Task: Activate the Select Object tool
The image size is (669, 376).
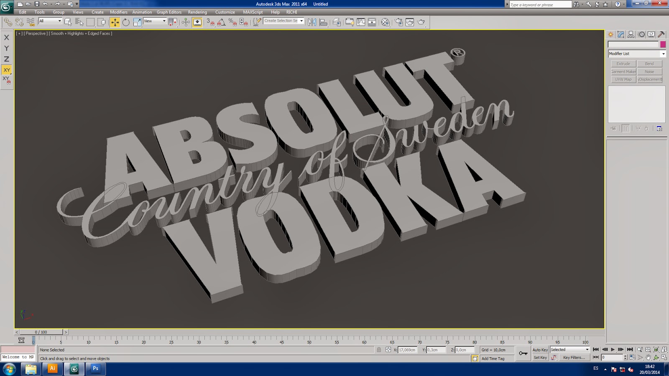Action: pos(68,22)
